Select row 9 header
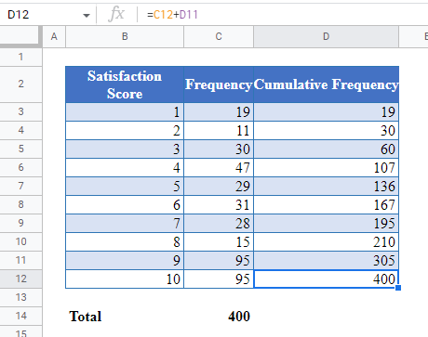The height and width of the screenshot is (337, 428). [x=20, y=223]
